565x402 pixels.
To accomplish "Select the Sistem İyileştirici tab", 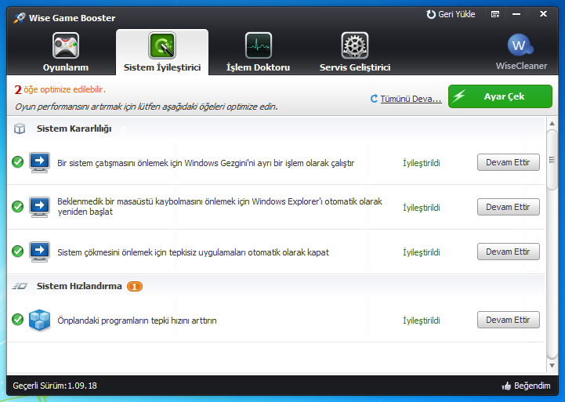I will 162,53.
